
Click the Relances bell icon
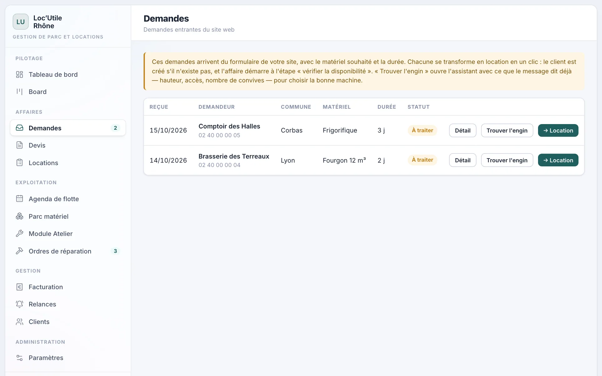click(19, 304)
